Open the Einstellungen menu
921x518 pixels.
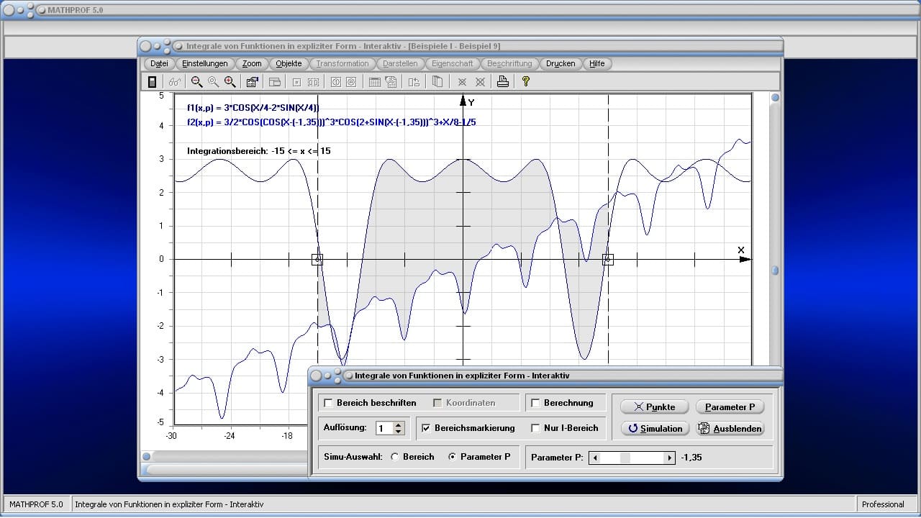(205, 63)
